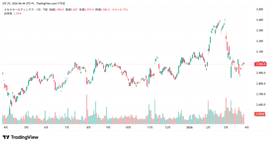The width and height of the screenshot is (270, 144).
Task: Click the 2,800.0 price axis label
Action: [261, 84]
